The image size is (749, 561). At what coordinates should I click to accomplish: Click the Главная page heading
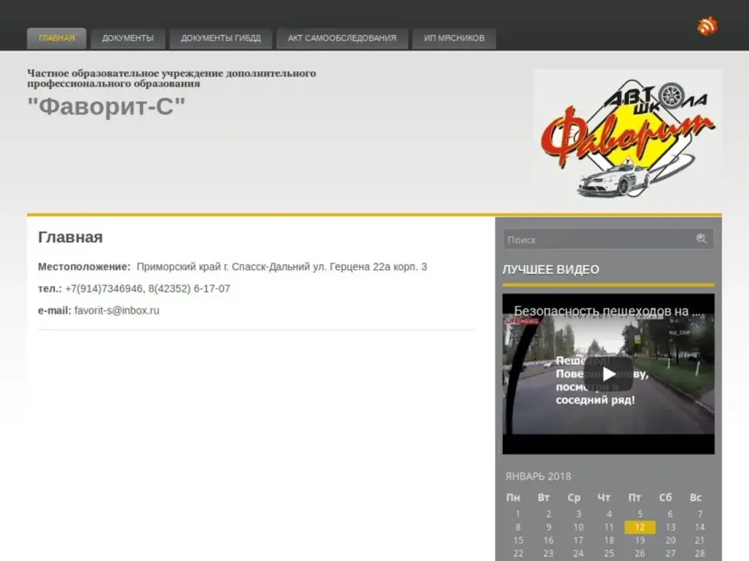coord(71,238)
